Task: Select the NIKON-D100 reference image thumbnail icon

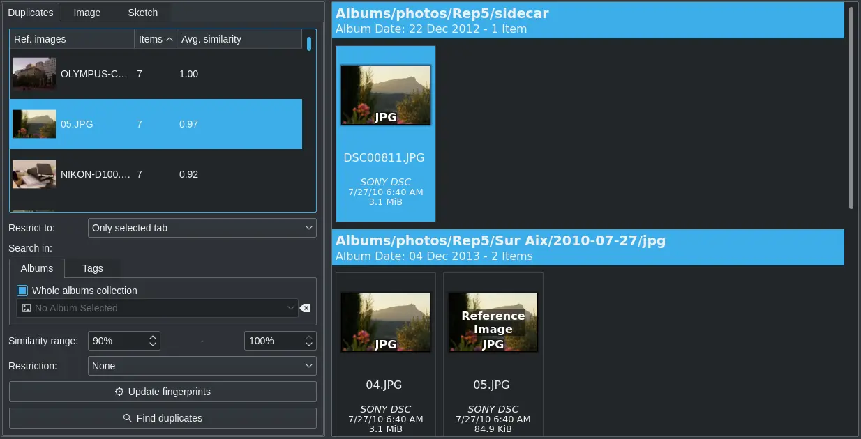Action: pyautogui.click(x=33, y=174)
